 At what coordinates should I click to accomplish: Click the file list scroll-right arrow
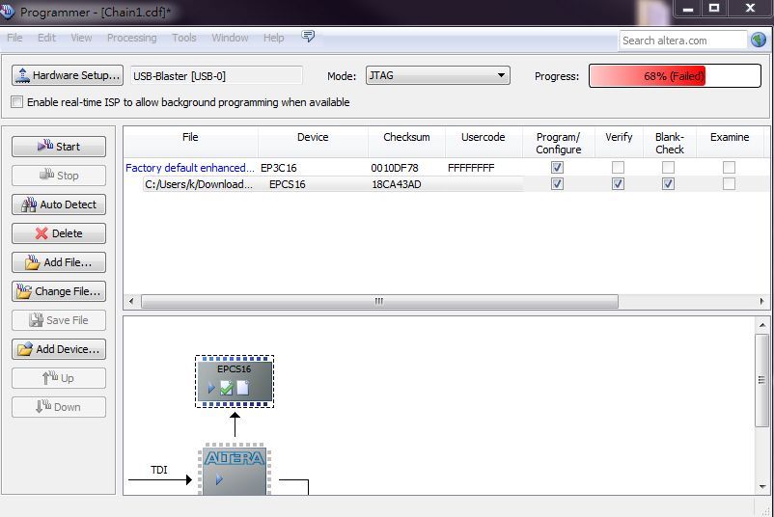coord(762,301)
